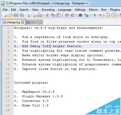The width and height of the screenshot is (121, 115).
Task: Switch to the change.log tab
Action: coord(13,22)
